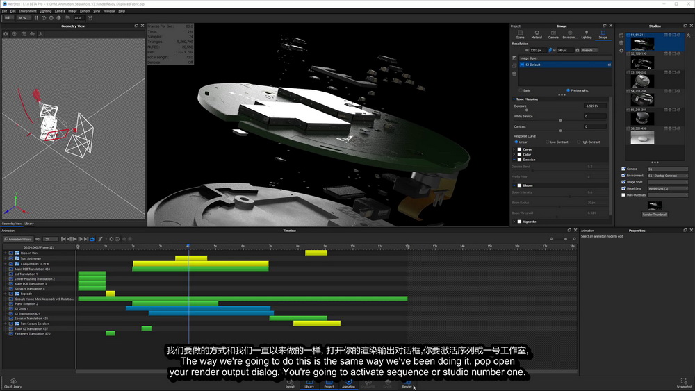Switch to the Library tab below Geometry View
The image size is (695, 391).
(x=28, y=224)
